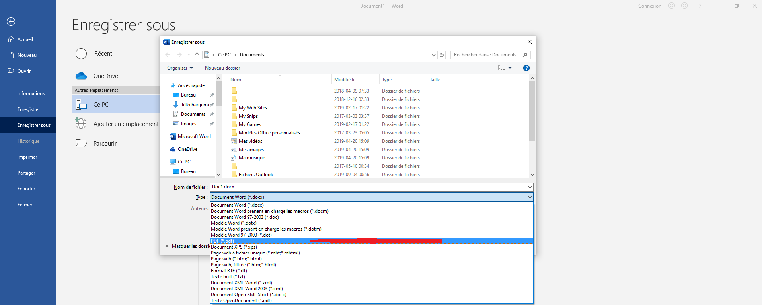Click the OneDrive cloud icon in locations list

[x=81, y=76]
